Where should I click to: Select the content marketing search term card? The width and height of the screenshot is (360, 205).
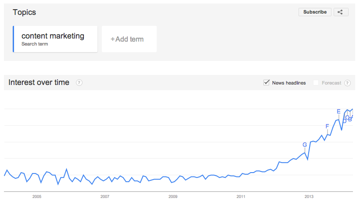[55, 39]
